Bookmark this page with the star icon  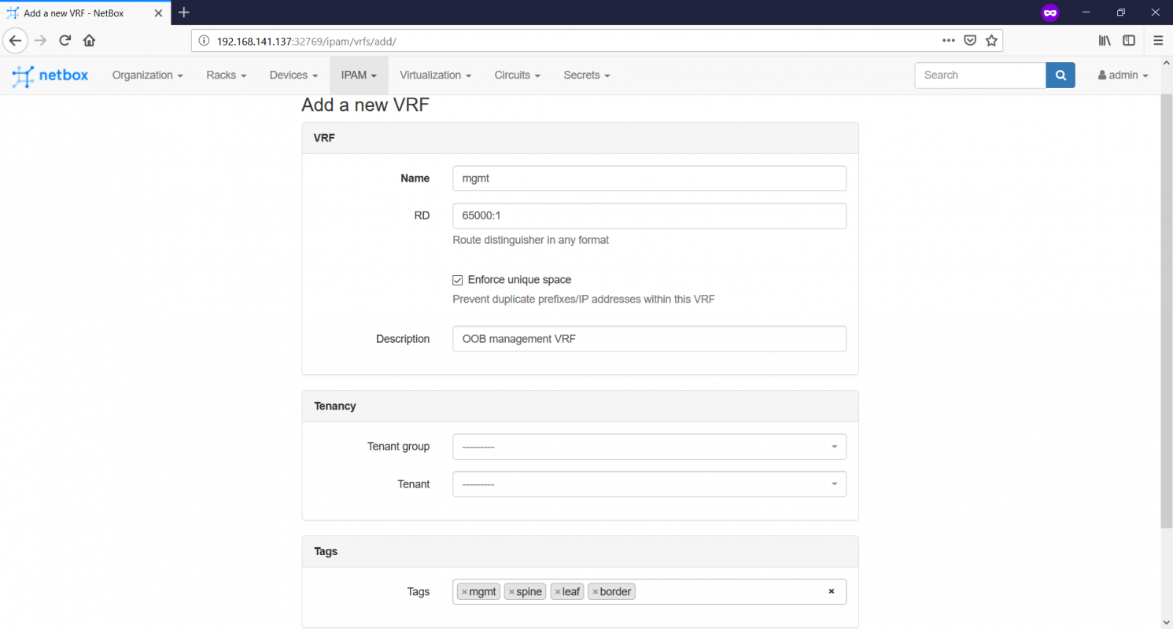[x=990, y=41]
